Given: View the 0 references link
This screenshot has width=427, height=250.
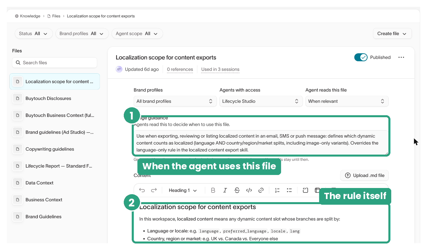Looking at the screenshot, I should click(180, 69).
